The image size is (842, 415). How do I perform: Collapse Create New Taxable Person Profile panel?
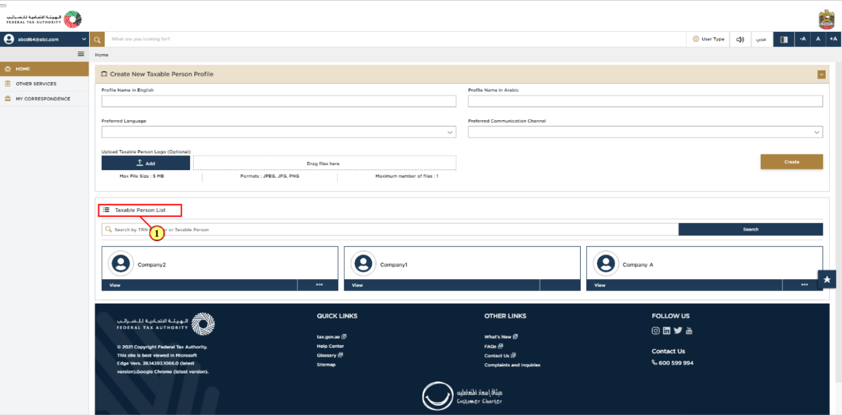pos(822,75)
